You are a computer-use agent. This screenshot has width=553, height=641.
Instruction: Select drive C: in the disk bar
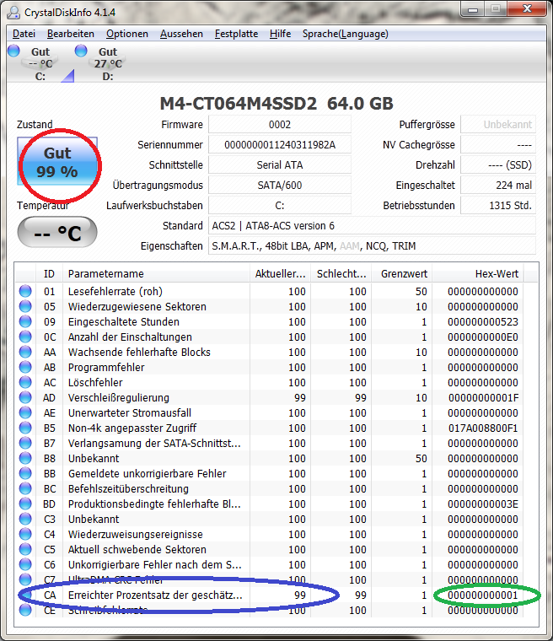click(40, 63)
